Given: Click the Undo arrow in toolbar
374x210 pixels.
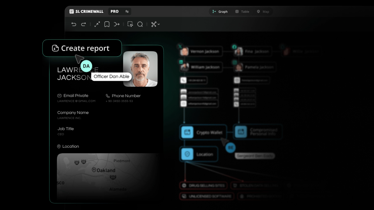Looking at the screenshot, I should 74,24.
